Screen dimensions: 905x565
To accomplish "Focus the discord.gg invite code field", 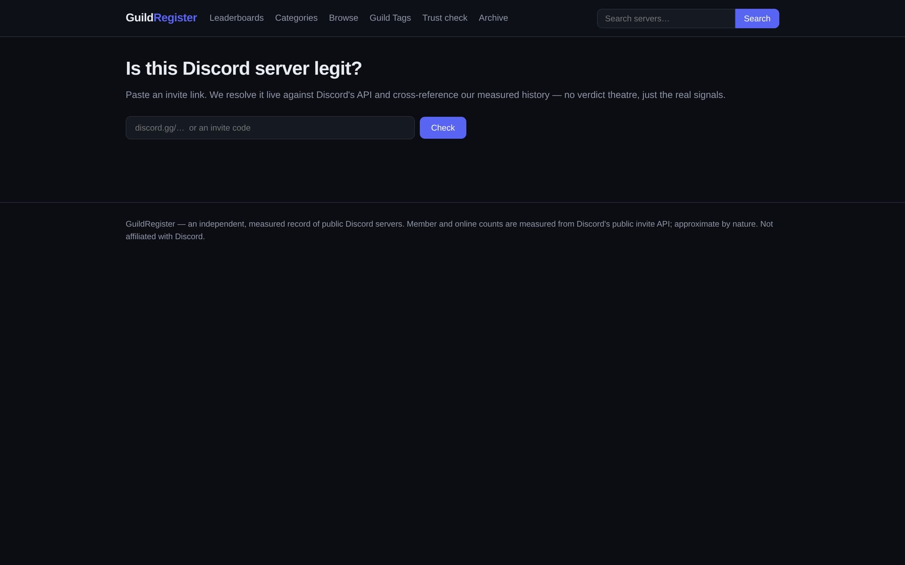I will (270, 128).
